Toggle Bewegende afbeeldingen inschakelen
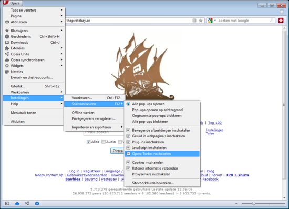Image resolution: width=289 pixels, height=209 pixels. (162, 131)
